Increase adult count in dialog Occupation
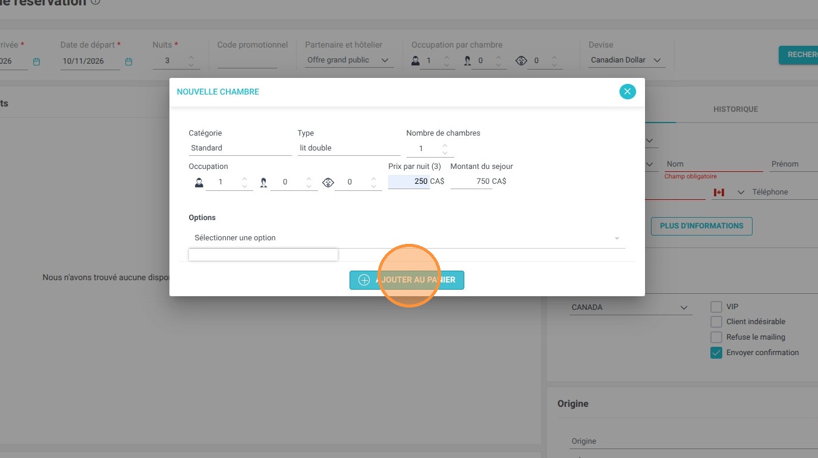Viewport: 818px width, 458px height. click(x=244, y=178)
